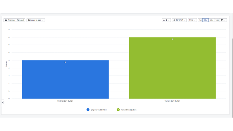Open the Compare to past dropdown

36,20
